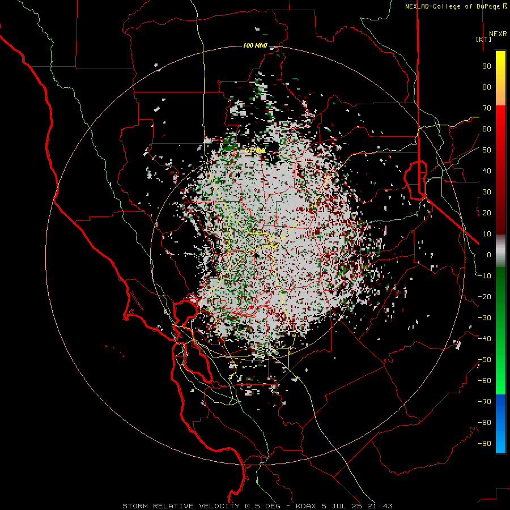The height and width of the screenshot is (510, 510).
Task: Select the 0 value on the velocity scale
Action: (x=489, y=255)
